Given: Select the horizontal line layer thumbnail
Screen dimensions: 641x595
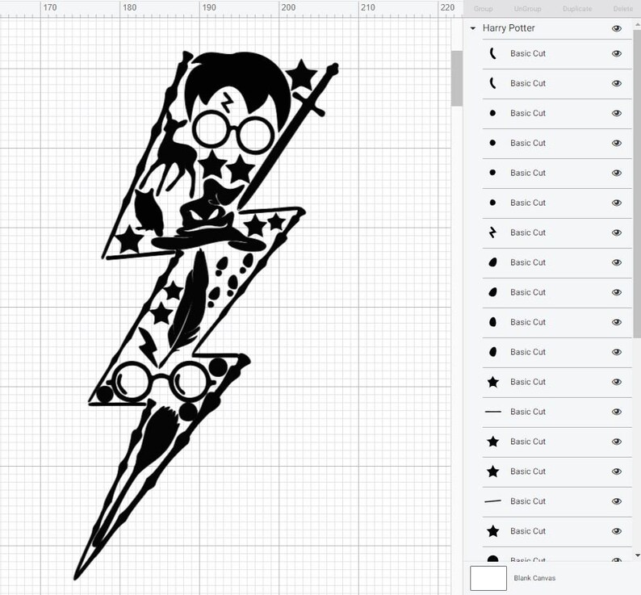Looking at the screenshot, I should pyautogui.click(x=493, y=412).
